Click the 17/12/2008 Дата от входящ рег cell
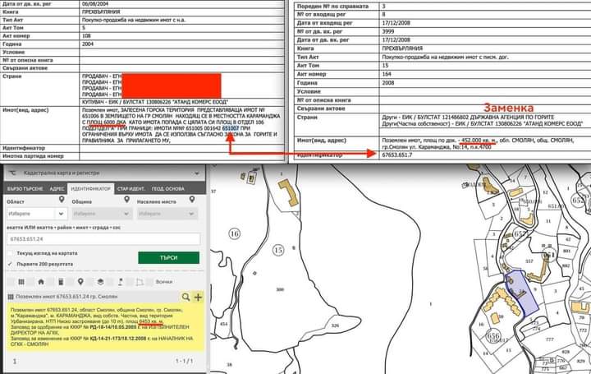The image size is (591, 374). tap(485, 23)
